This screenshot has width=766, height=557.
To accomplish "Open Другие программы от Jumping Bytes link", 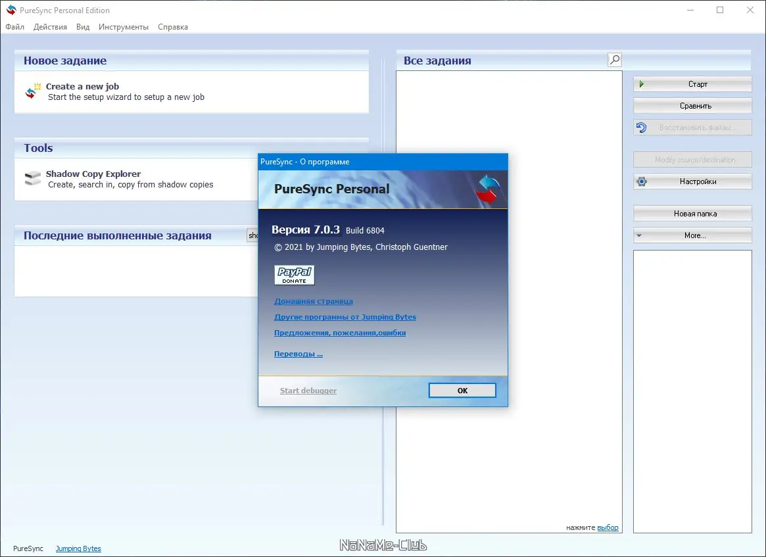I will coord(345,317).
